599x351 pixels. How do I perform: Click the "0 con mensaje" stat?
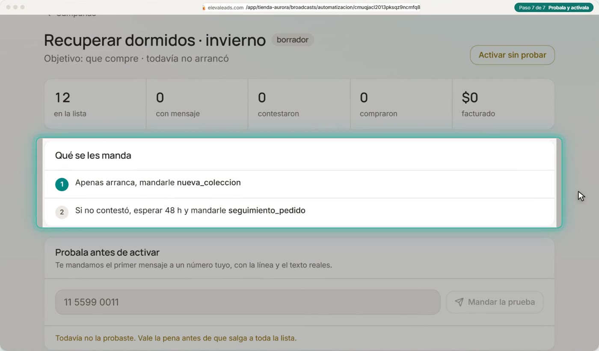(197, 104)
